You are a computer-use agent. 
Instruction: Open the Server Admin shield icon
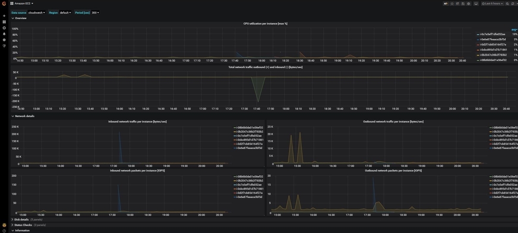point(4,46)
